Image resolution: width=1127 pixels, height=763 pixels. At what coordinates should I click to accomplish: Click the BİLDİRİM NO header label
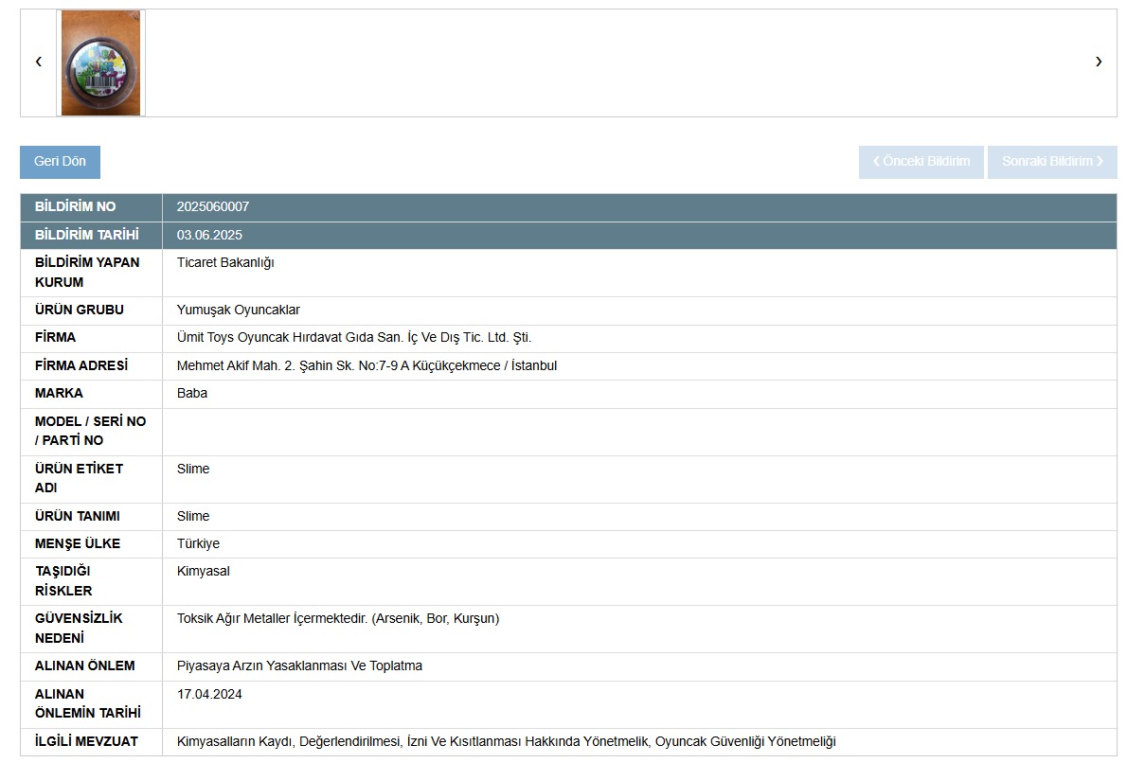(76, 207)
